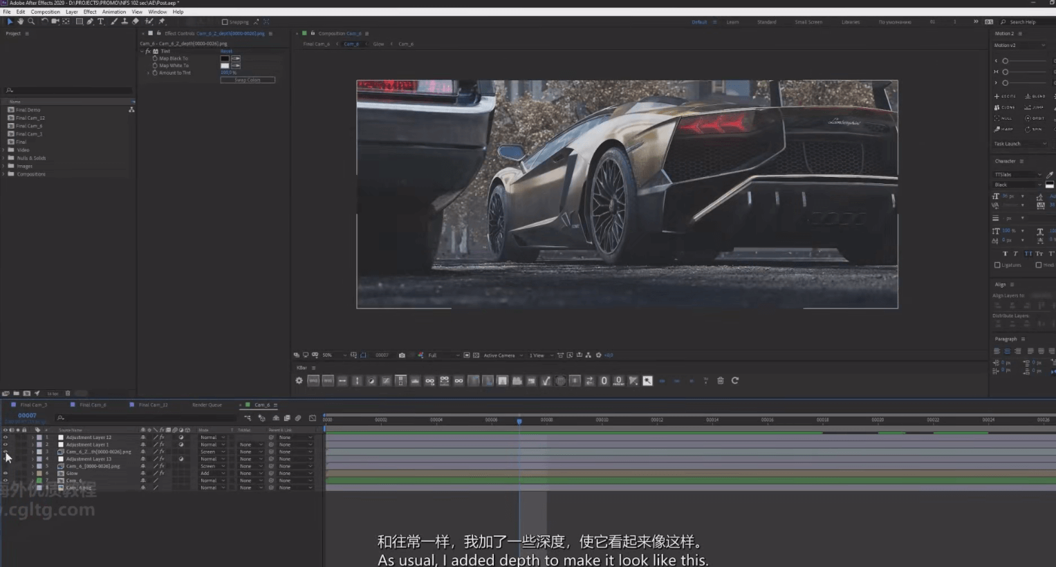
Task: Open the 1 View layout dropdown
Action: (x=541, y=355)
